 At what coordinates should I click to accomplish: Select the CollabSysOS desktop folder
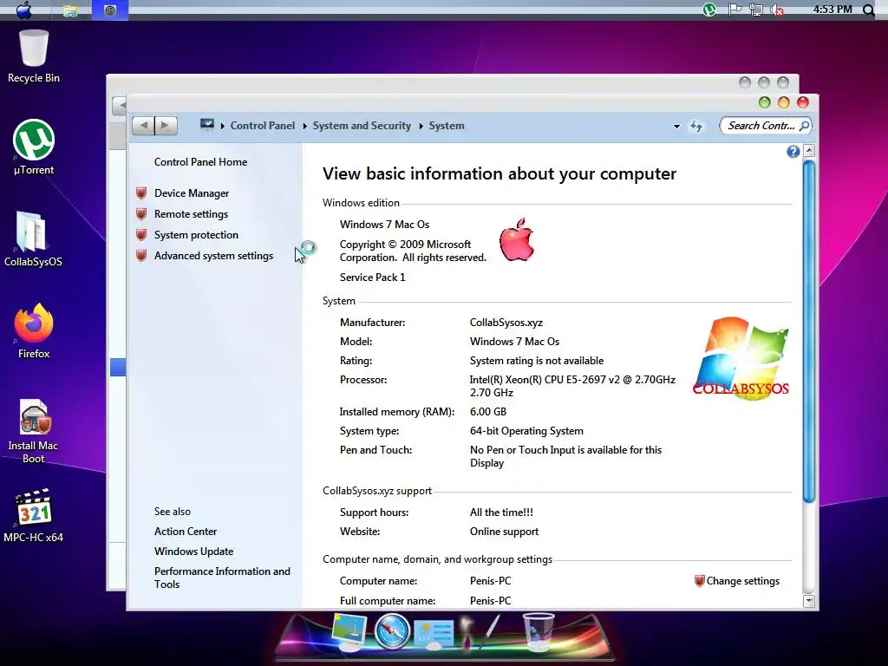(x=34, y=238)
